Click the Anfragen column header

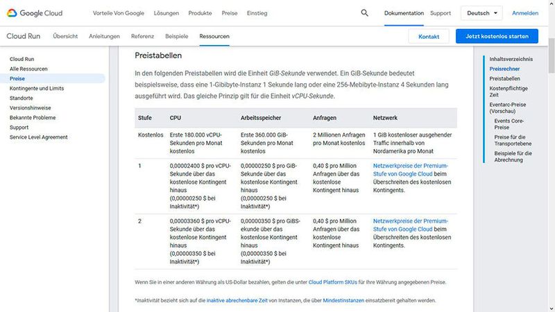[325, 118]
